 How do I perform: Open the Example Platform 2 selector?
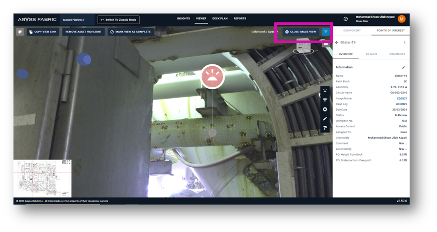pyautogui.click(x=77, y=20)
